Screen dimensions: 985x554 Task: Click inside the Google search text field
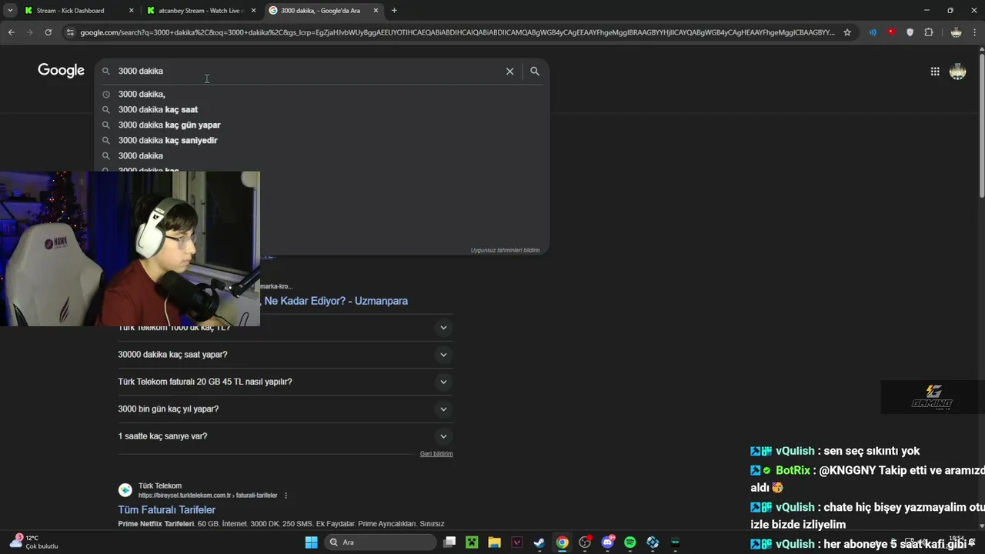(308, 71)
